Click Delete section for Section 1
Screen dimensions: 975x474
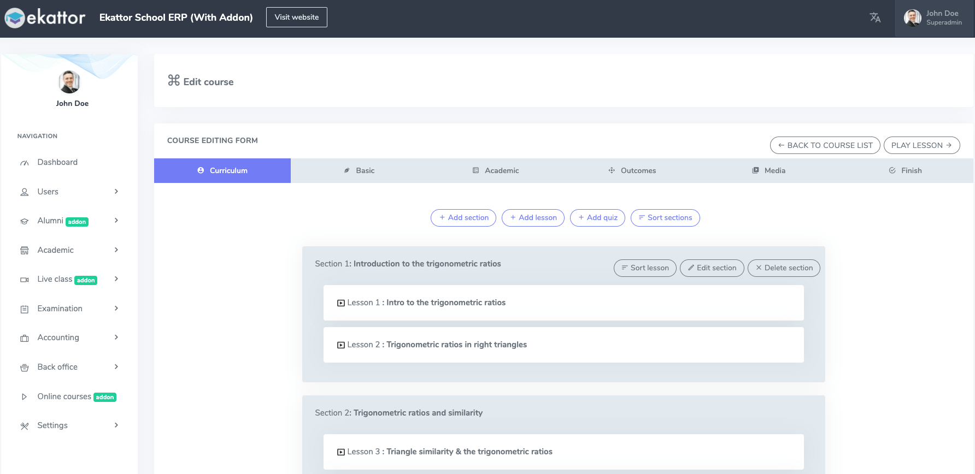pyautogui.click(x=783, y=268)
